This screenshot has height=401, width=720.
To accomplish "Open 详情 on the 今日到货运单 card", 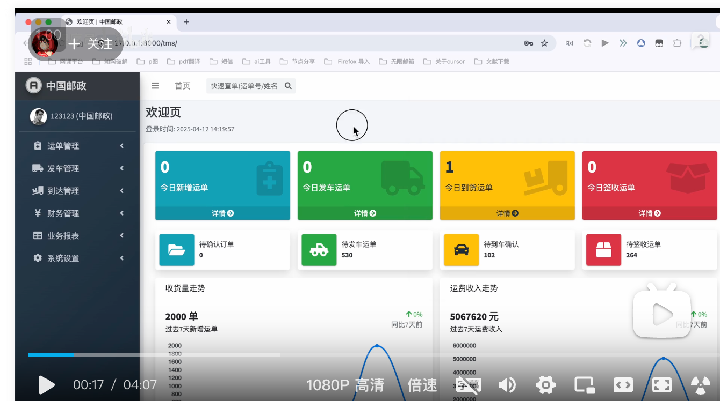I will coord(507,213).
